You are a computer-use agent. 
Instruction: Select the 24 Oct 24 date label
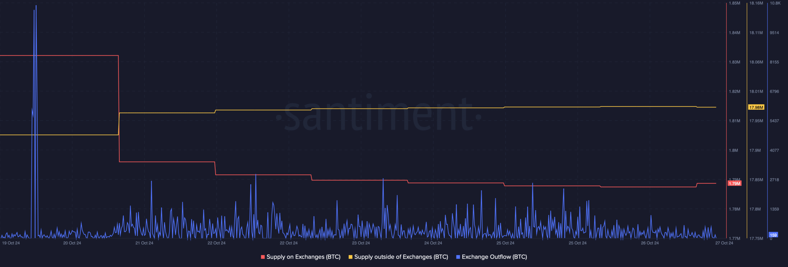click(x=433, y=243)
